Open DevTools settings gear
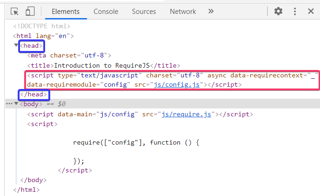 tap(278, 12)
